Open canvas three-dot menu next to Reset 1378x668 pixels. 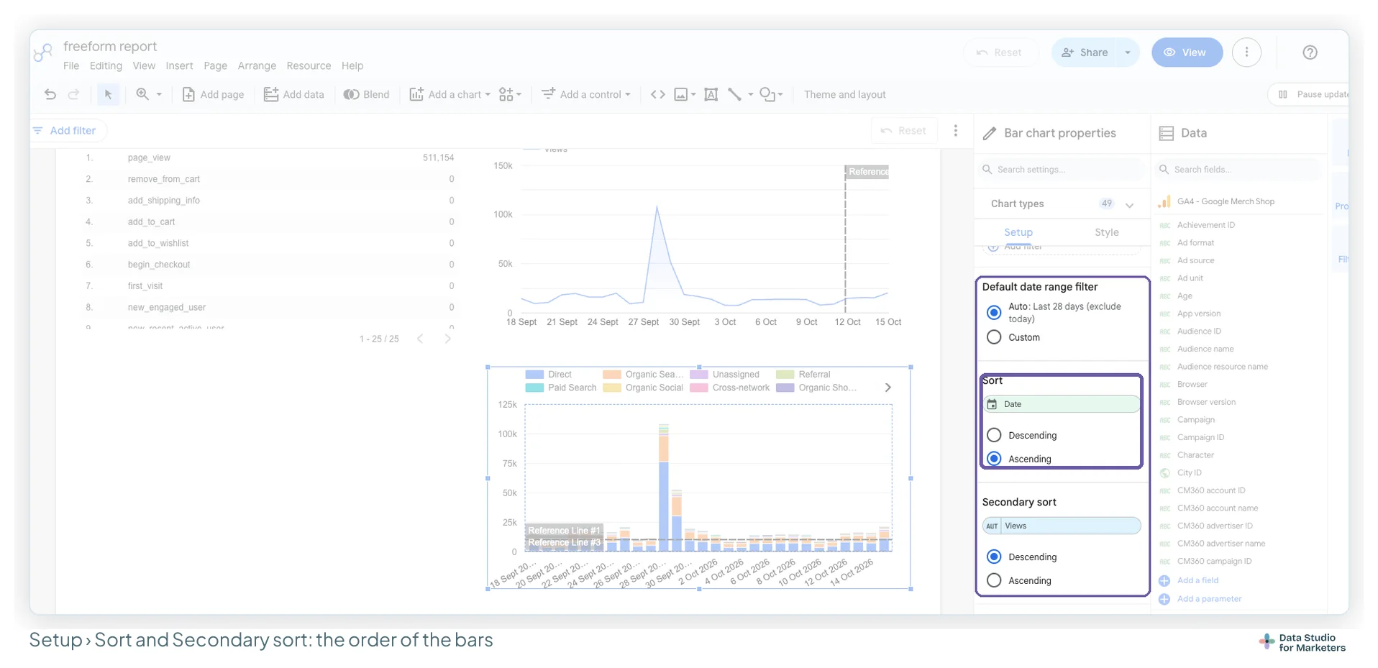[x=955, y=130]
